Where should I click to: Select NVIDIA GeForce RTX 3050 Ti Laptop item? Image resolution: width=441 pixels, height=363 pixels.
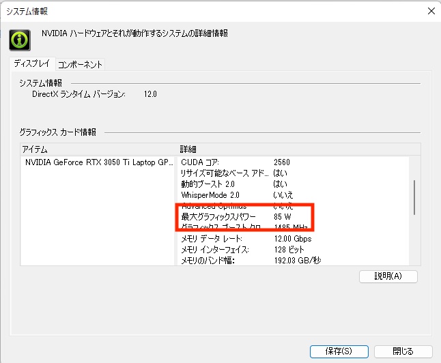tap(98, 162)
